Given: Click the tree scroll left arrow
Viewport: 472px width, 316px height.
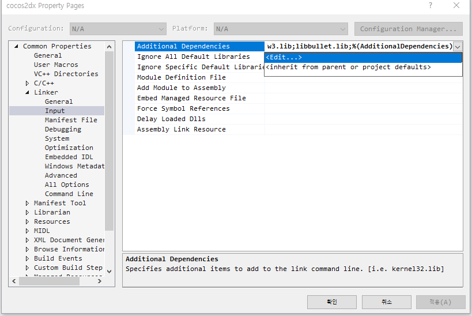Looking at the screenshot, I should pos(14,281).
